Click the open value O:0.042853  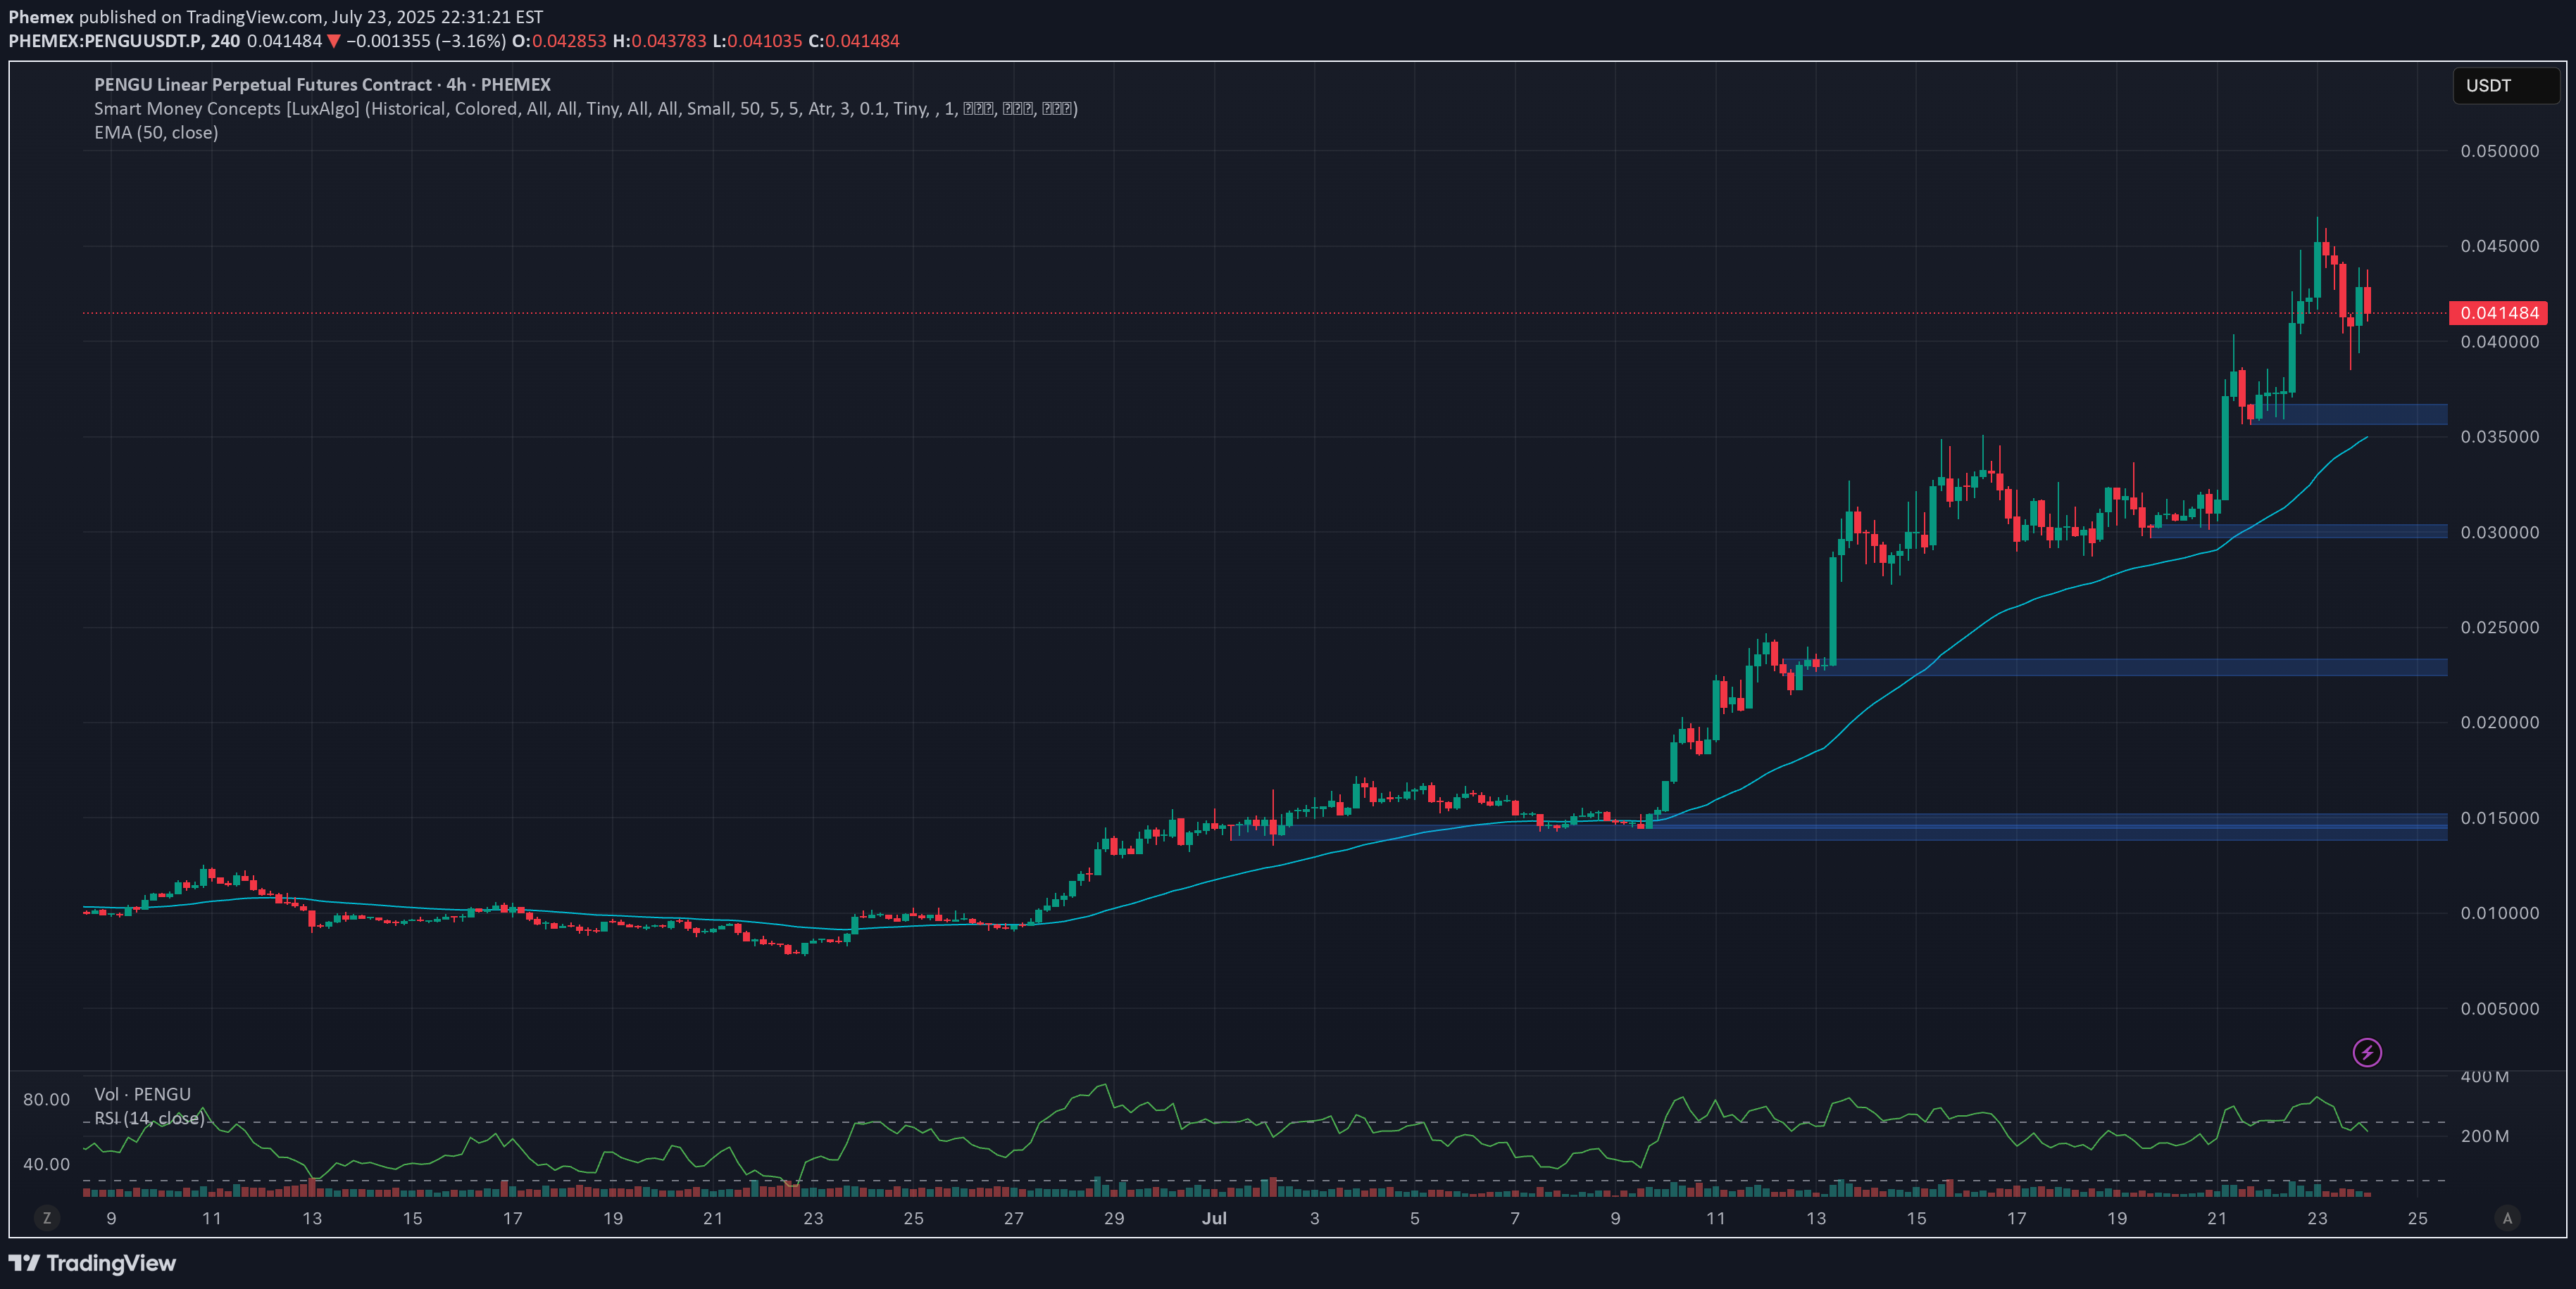point(559,41)
